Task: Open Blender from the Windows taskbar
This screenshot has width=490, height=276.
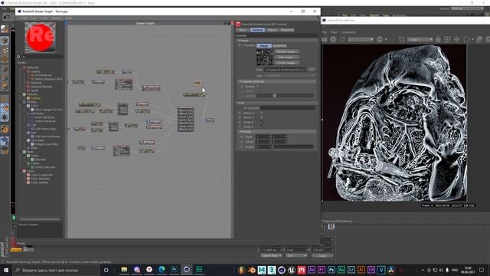Action: 251,270
